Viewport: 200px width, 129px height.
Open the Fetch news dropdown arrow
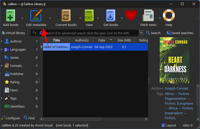160,18
